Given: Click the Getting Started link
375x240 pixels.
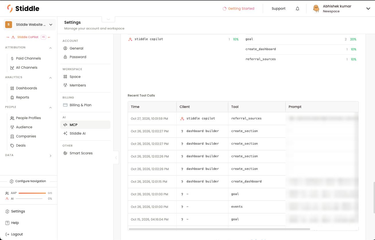Looking at the screenshot, I should pos(238,9).
